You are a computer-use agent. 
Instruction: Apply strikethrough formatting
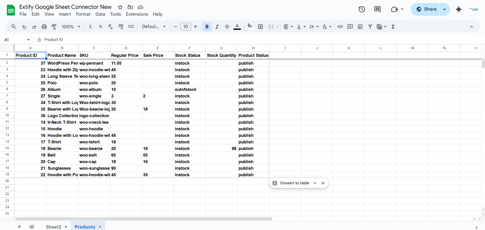coord(227,27)
